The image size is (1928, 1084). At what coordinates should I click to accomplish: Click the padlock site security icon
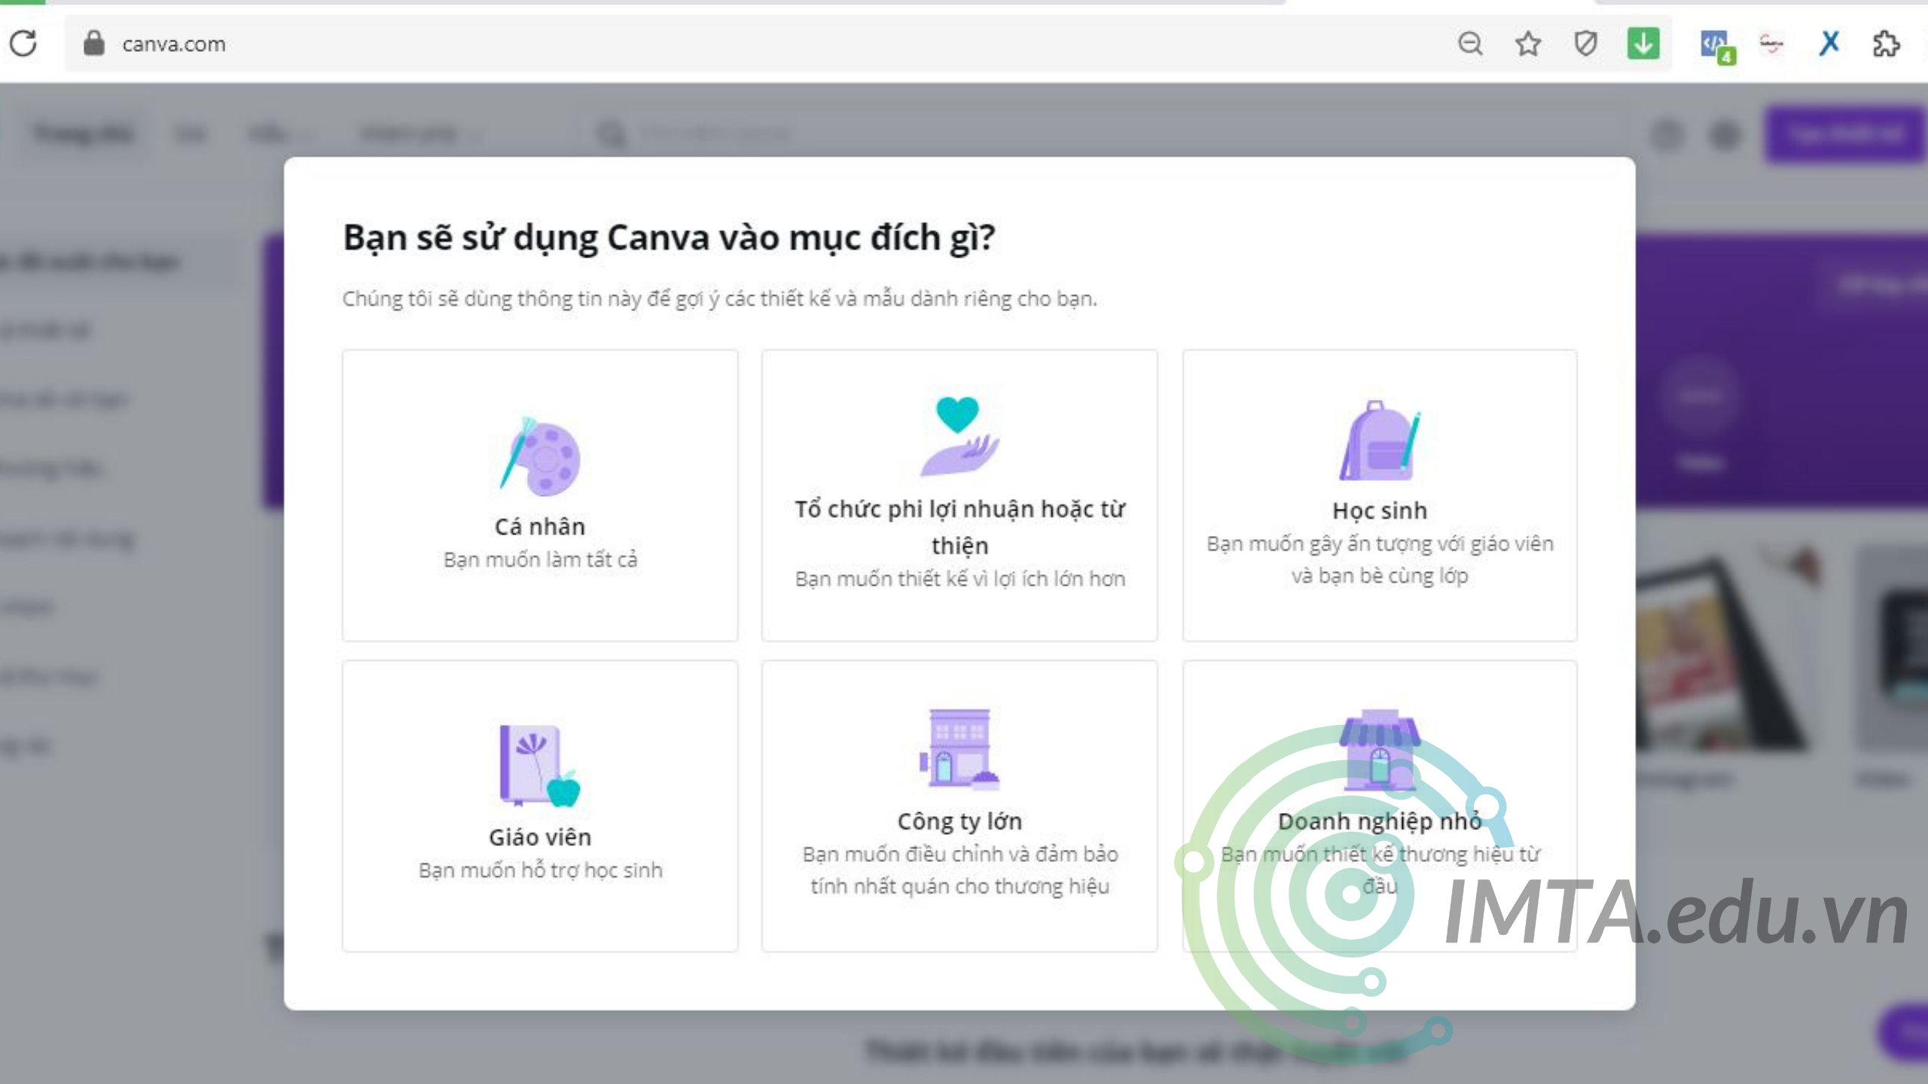point(93,44)
